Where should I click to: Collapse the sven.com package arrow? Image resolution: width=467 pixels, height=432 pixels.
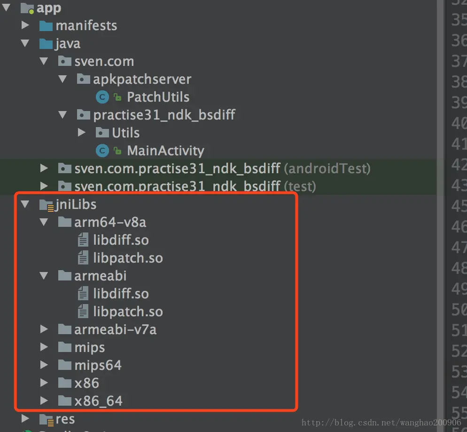[x=44, y=61]
